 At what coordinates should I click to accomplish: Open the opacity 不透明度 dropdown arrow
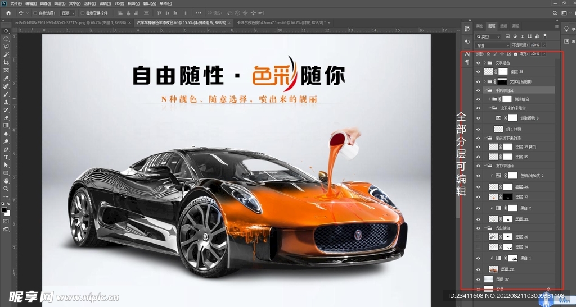coord(544,45)
